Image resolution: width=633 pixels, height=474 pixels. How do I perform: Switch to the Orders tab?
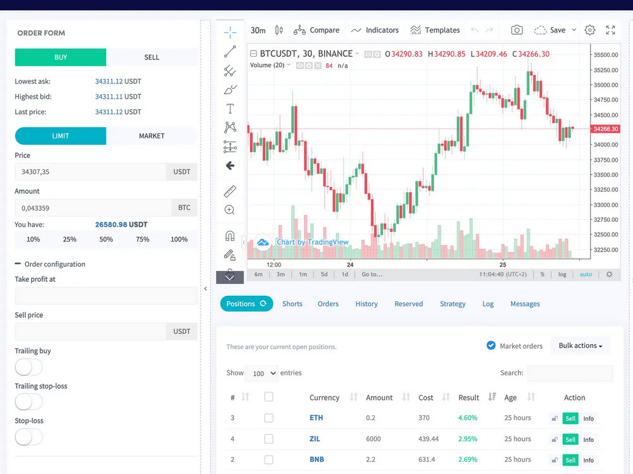[328, 304]
